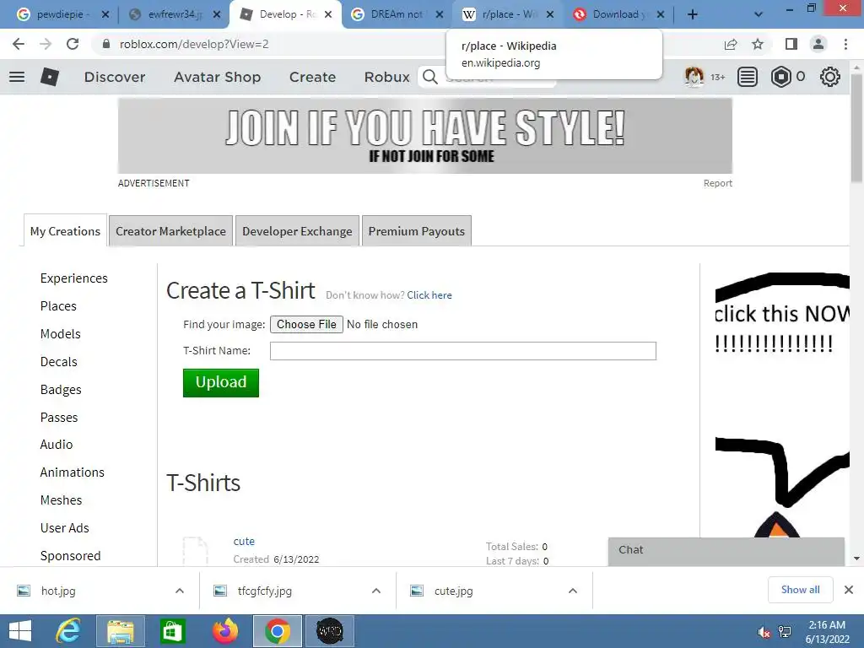Click the browser address bar URL
864x648 pixels.
(194, 44)
